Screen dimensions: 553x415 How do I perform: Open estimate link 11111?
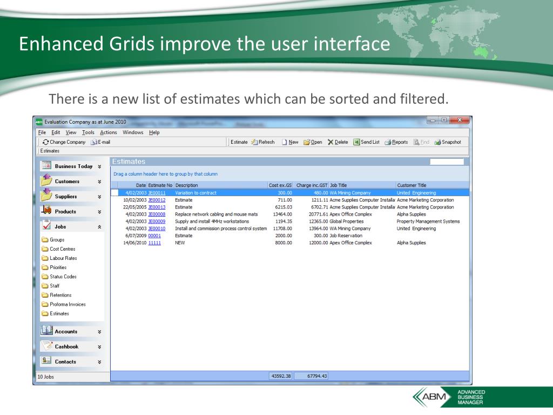click(154, 243)
